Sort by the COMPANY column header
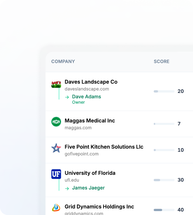 63,62
